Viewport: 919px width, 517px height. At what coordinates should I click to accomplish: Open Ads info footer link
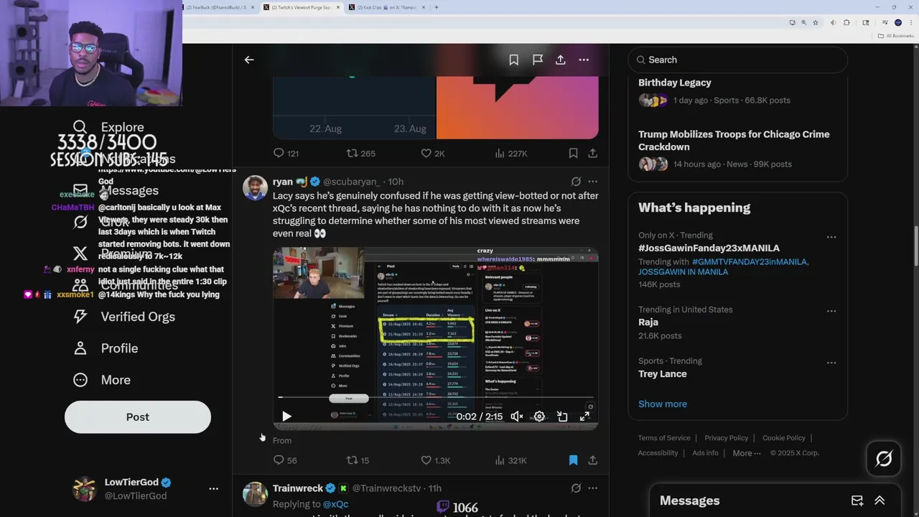705,453
